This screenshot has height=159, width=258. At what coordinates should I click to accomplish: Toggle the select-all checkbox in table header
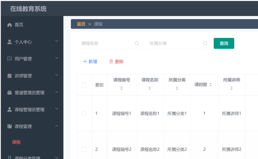pyautogui.click(x=84, y=85)
